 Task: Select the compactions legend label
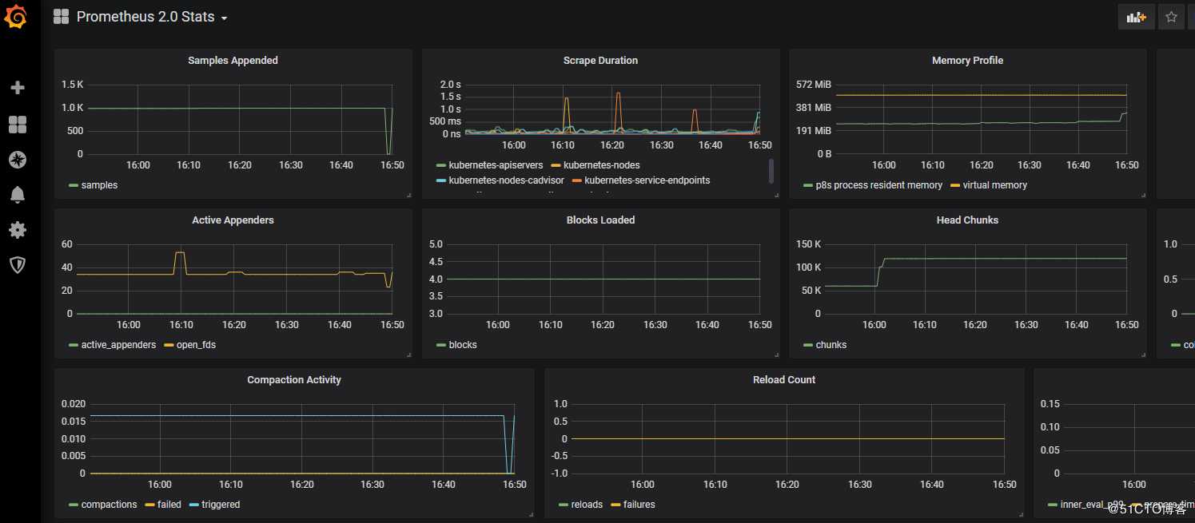pyautogui.click(x=109, y=505)
